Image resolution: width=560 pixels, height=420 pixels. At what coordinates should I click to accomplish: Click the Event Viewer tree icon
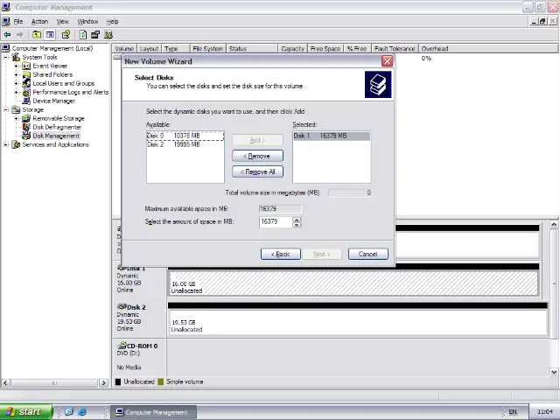(26, 66)
